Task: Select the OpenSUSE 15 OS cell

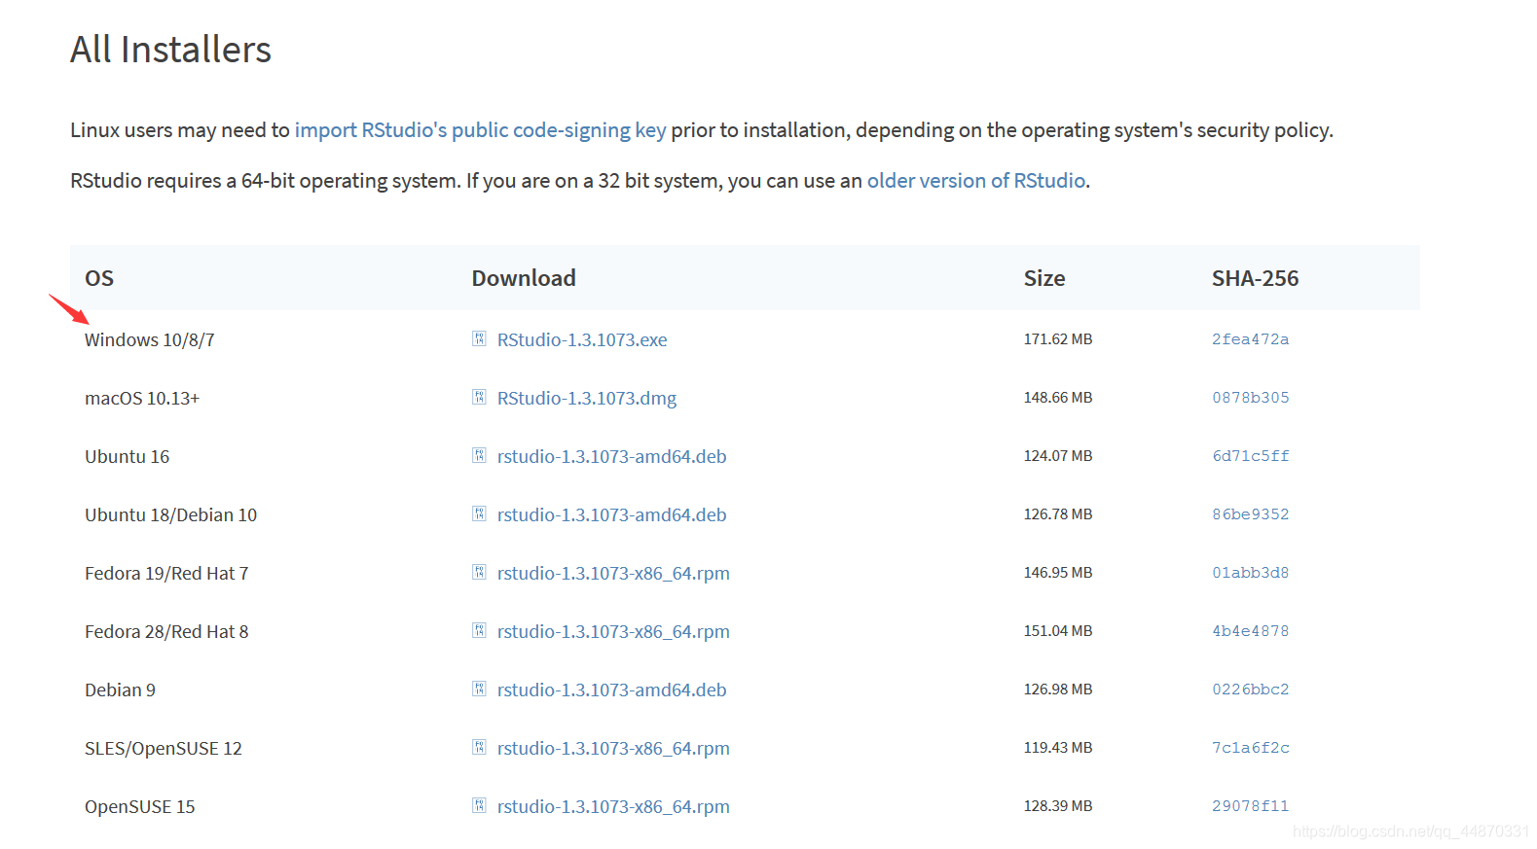Action: pos(140,806)
